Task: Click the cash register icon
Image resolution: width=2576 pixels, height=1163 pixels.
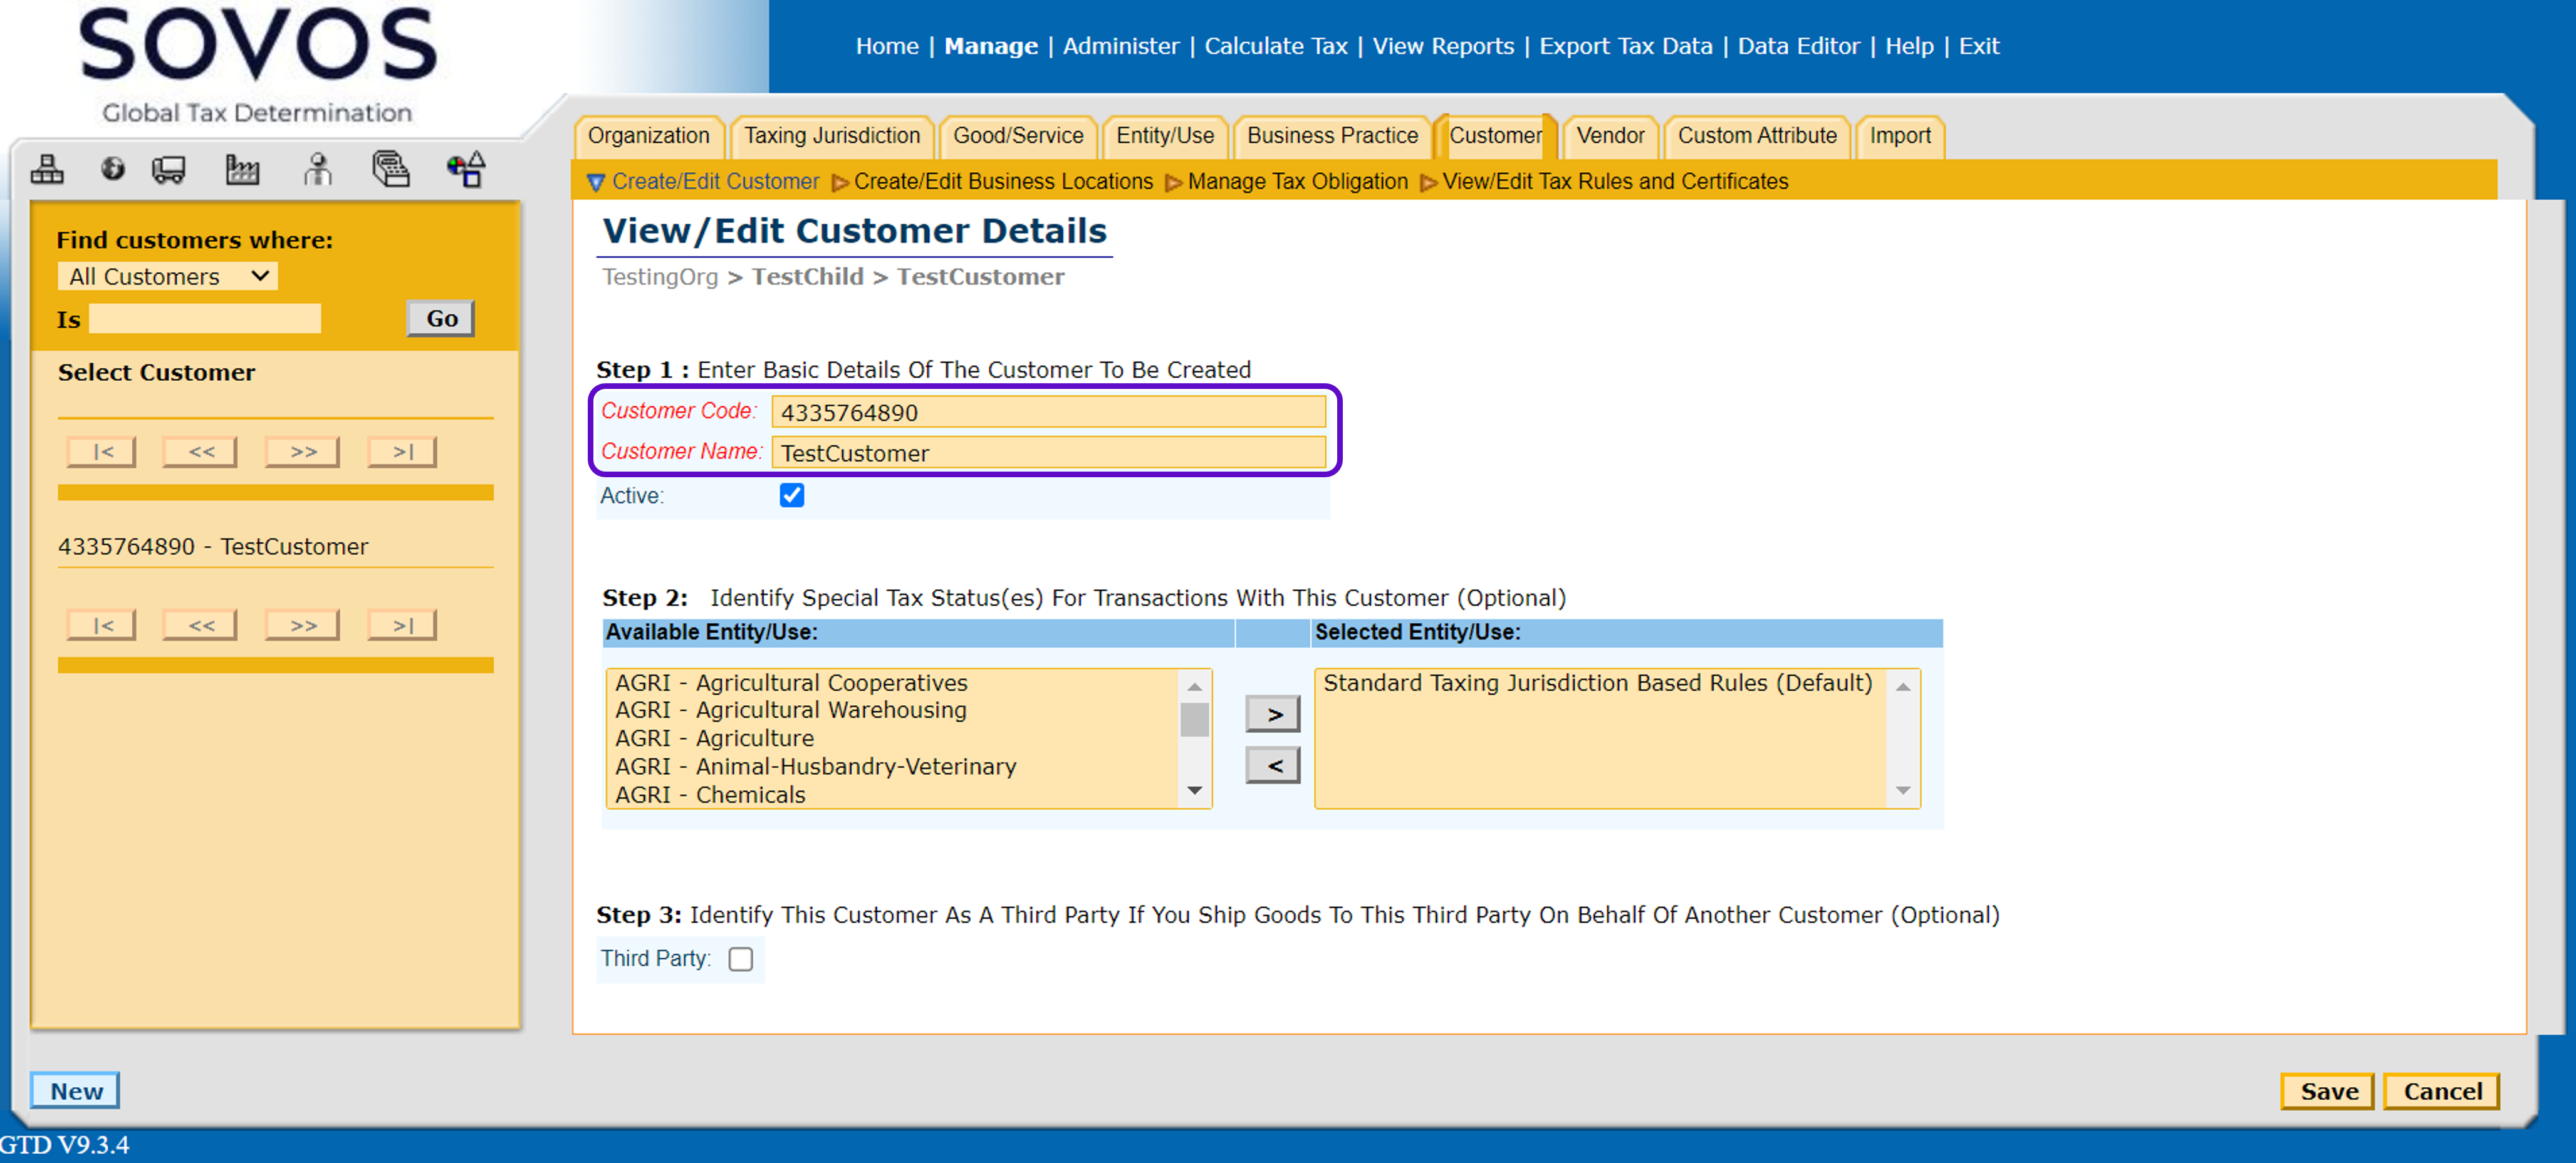Action: tap(391, 170)
